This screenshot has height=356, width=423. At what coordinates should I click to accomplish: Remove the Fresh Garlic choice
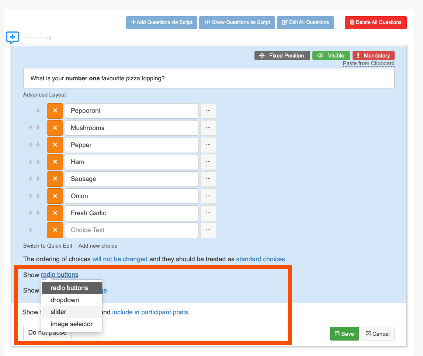pos(55,213)
